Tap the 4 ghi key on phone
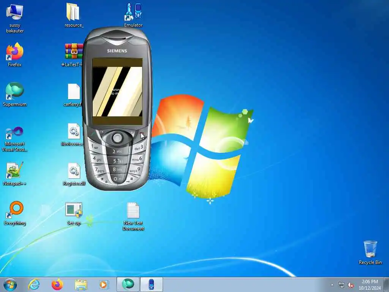The image size is (389, 292). pos(97,159)
